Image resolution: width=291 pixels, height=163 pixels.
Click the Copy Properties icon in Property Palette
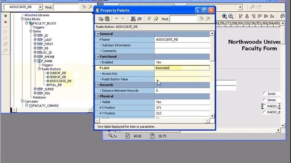pos(101,19)
